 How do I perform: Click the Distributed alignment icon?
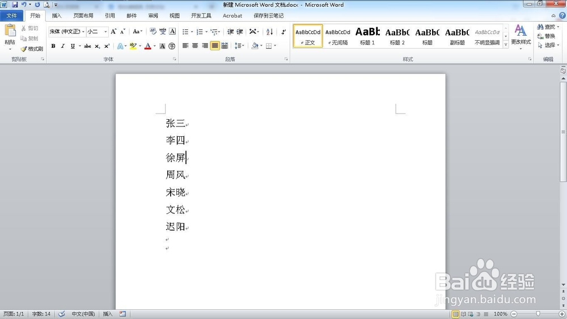click(225, 45)
